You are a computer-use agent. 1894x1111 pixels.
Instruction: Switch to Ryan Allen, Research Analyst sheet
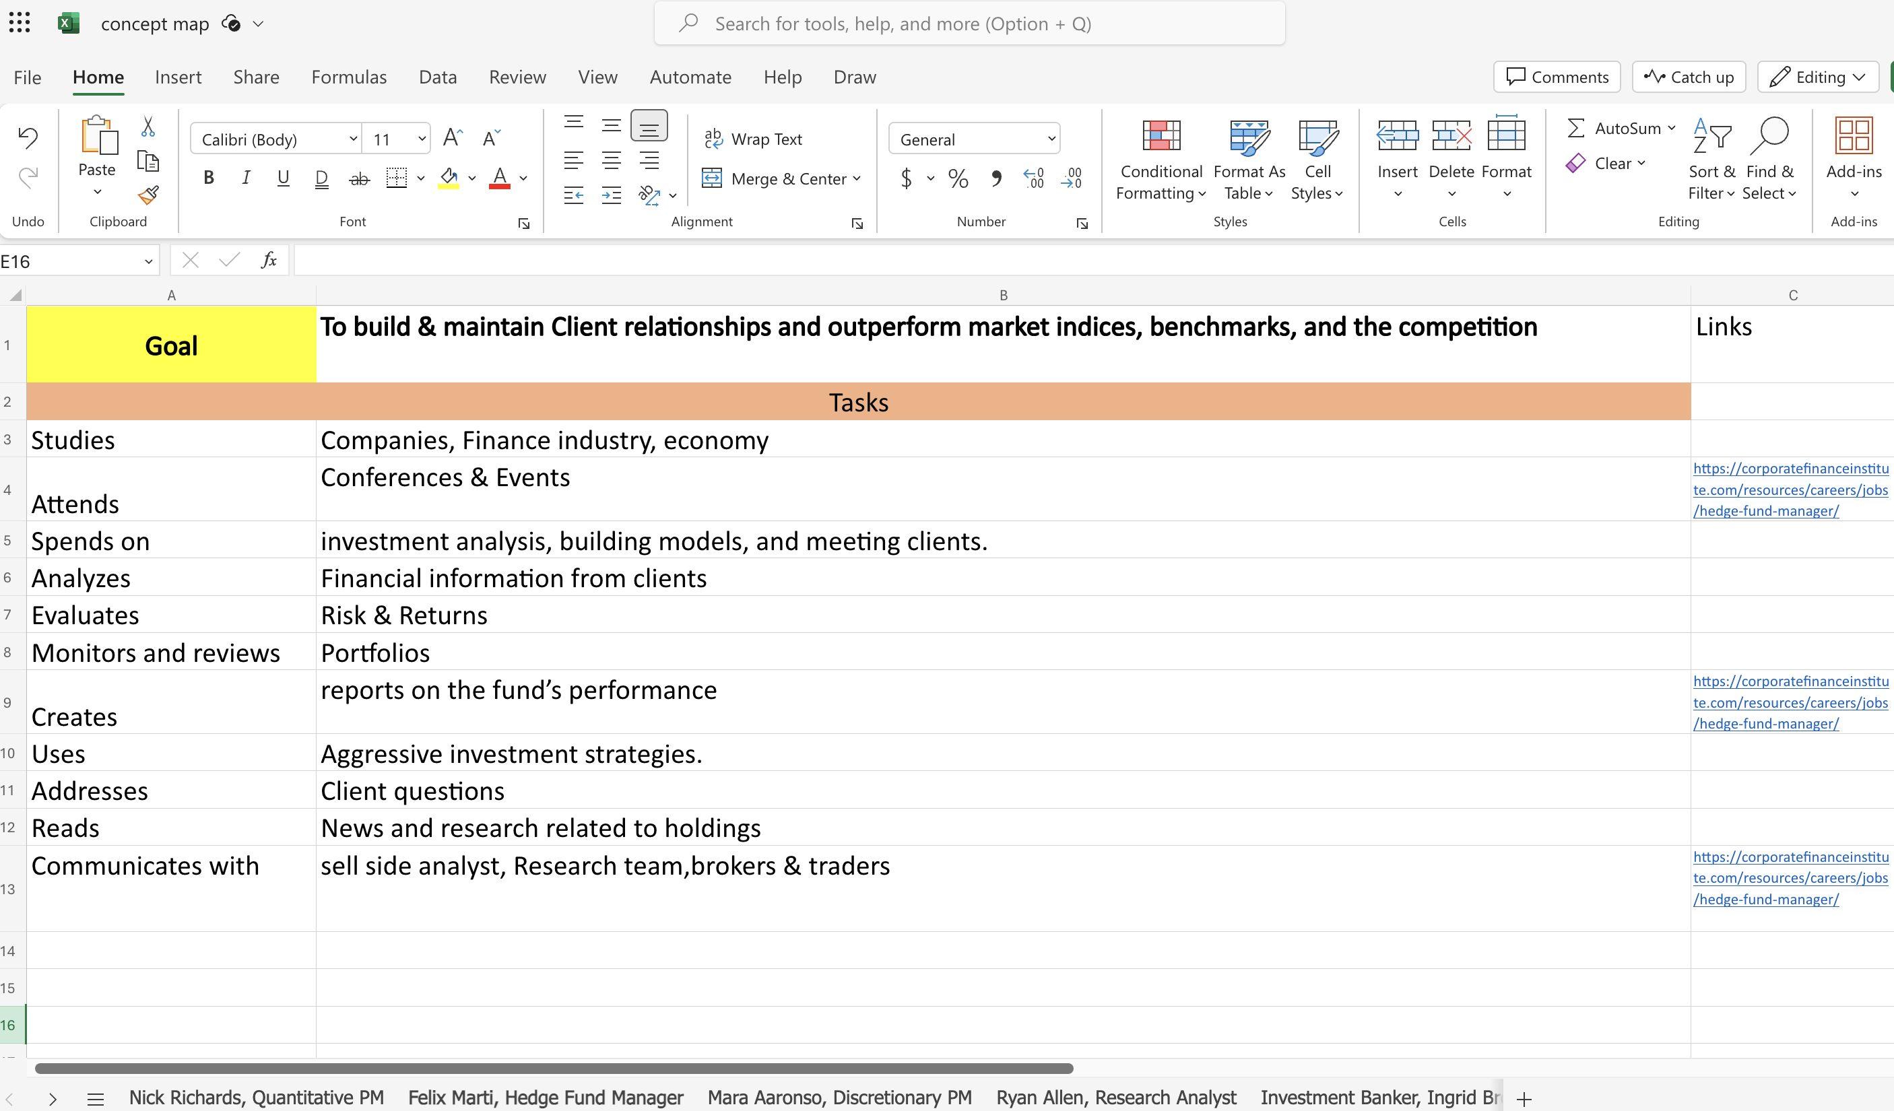pos(1116,1098)
